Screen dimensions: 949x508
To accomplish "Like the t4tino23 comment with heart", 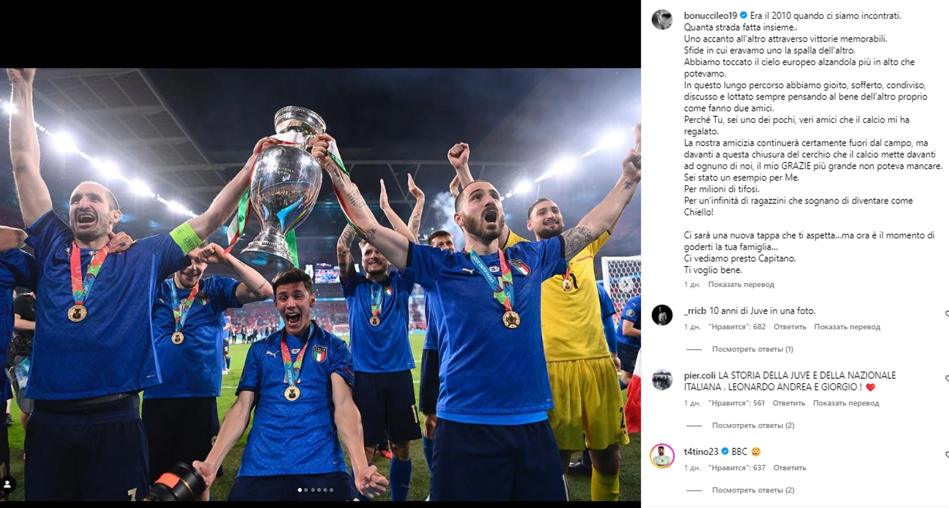I will pyautogui.click(x=946, y=455).
